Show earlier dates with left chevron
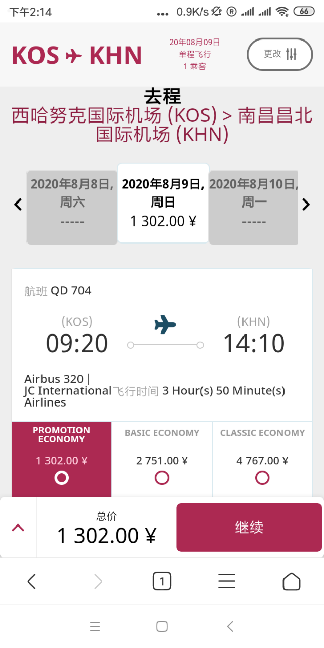The image size is (324, 648). pyautogui.click(x=18, y=205)
